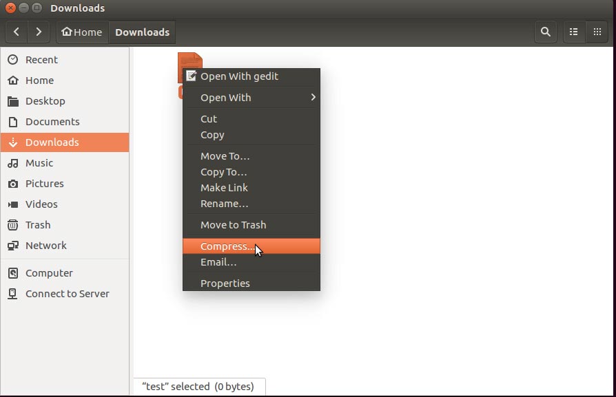Click the Desktop folder icon in sidebar
The image size is (616, 397).
pyautogui.click(x=13, y=101)
